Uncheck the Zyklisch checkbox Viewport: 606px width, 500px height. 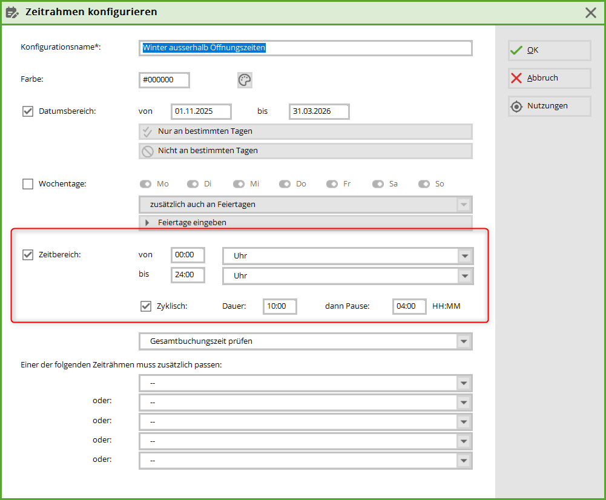(146, 306)
